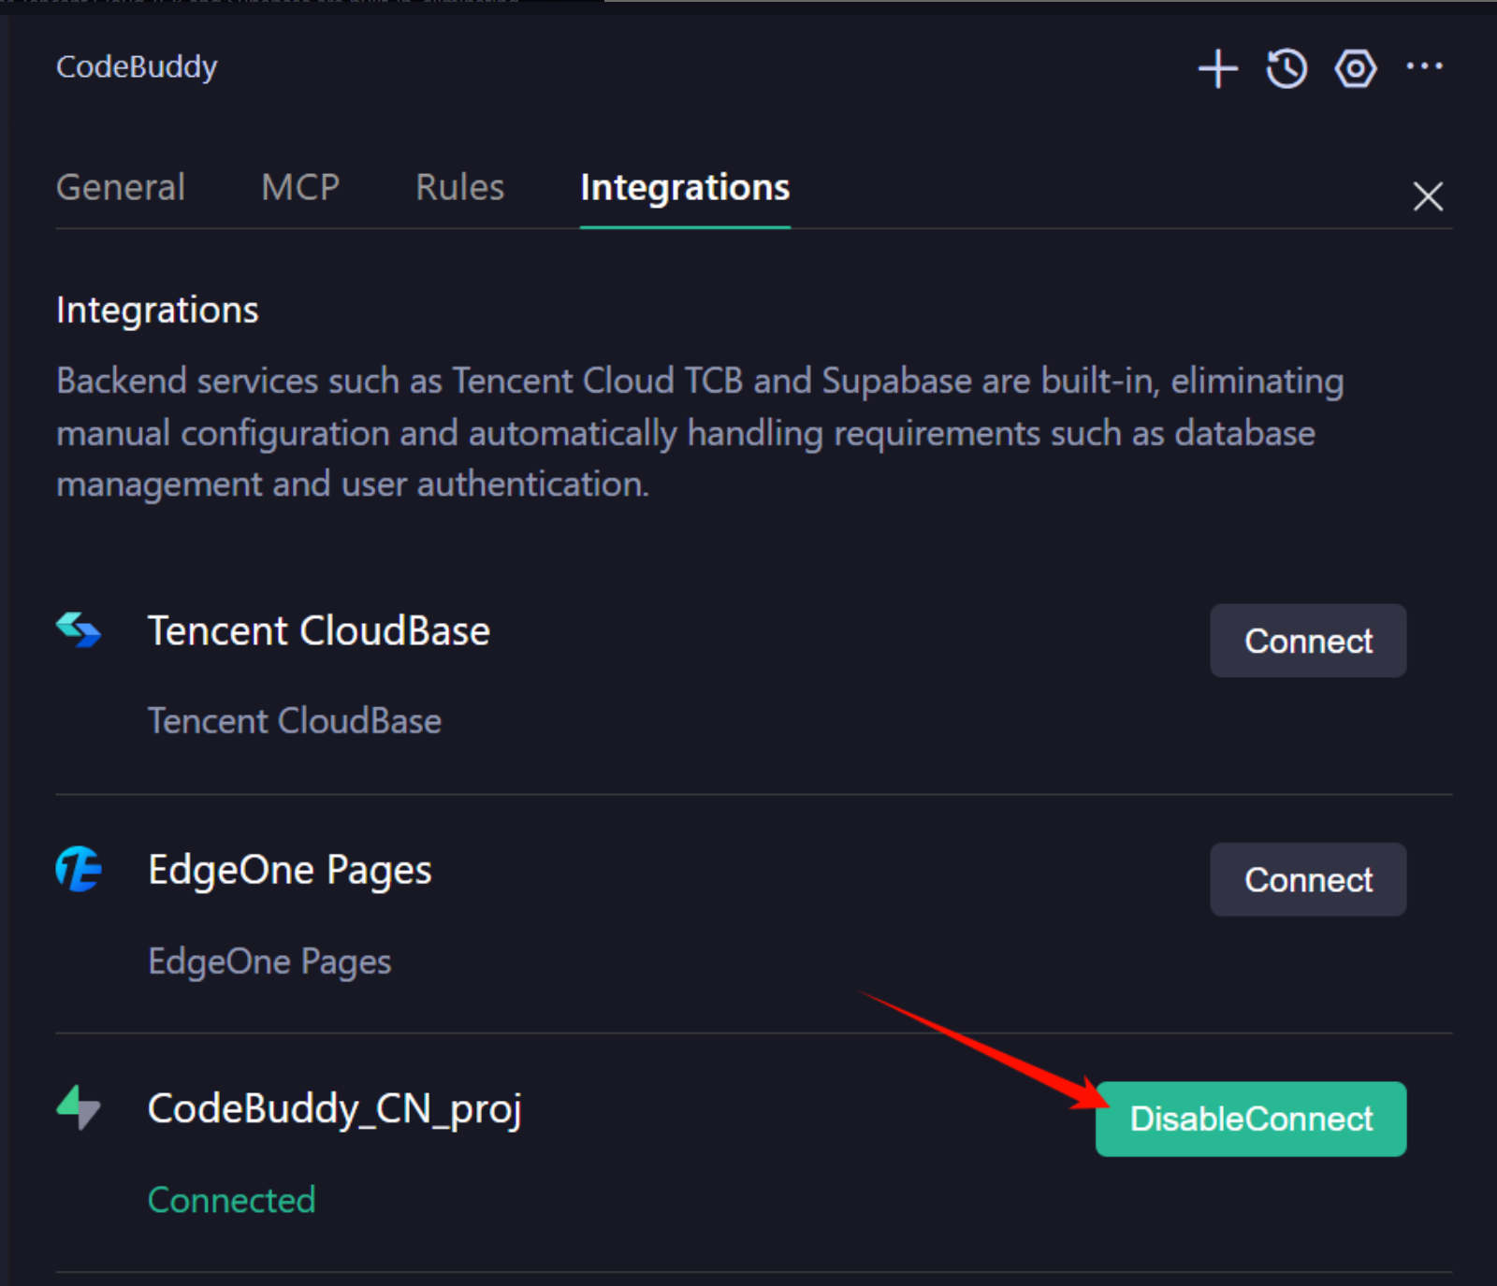
Task: Click the CodeBuddy panel title
Action: click(x=137, y=67)
